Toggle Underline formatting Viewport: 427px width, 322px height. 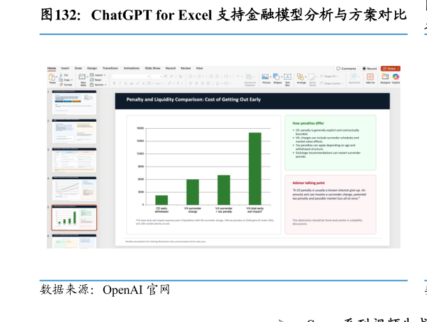pos(126,83)
